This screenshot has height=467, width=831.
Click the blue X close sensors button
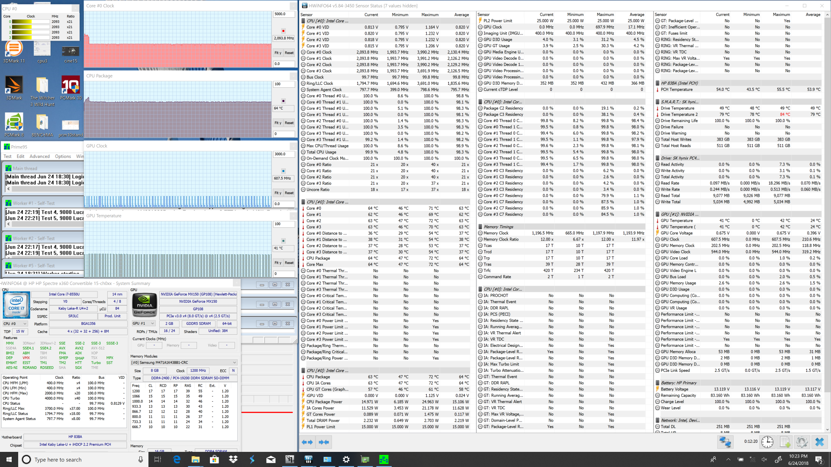pos(819,442)
